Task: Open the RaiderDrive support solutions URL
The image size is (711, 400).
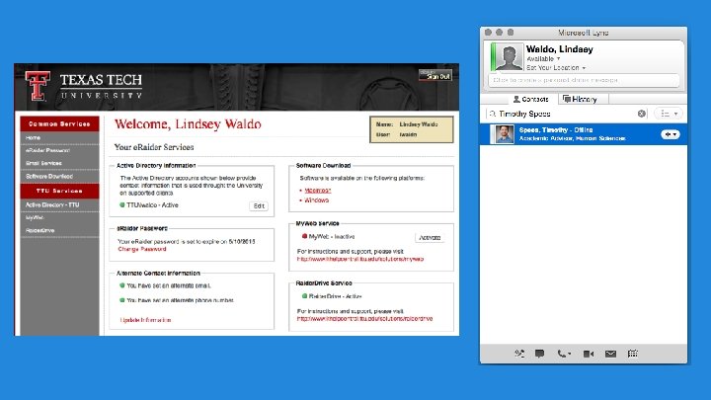Action: coord(364,319)
